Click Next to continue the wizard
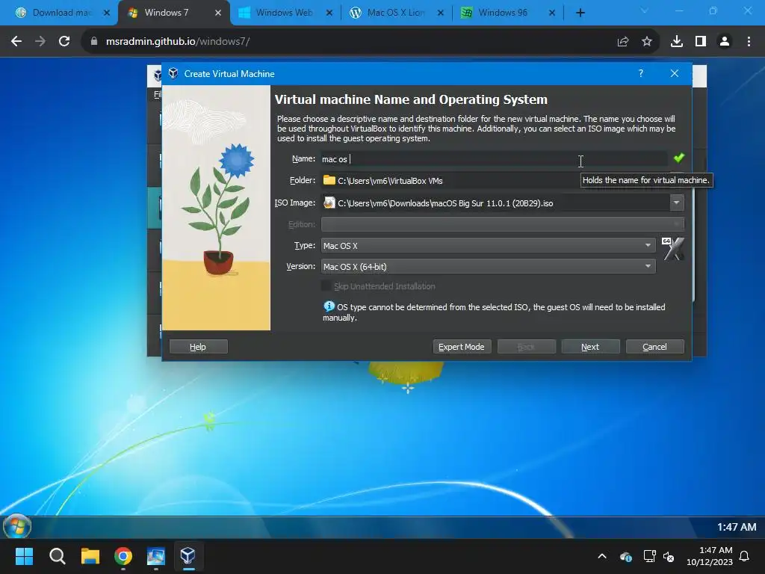This screenshot has height=574, width=765. [590, 347]
